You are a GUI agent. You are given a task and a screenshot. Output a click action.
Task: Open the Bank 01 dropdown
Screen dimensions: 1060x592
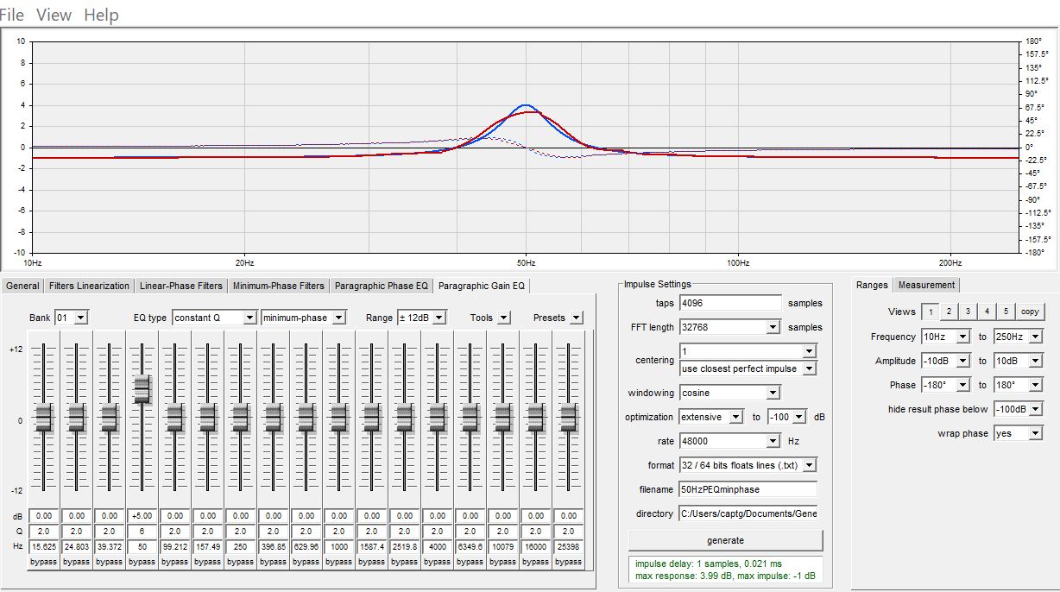point(71,318)
